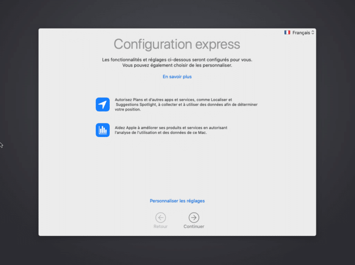355x265 pixels.
Task: Click the Suggestions Spotlight text line
Action: point(186,104)
